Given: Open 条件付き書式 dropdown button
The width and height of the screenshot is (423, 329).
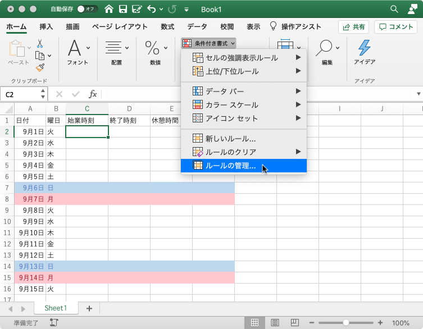Looking at the screenshot, I should pyautogui.click(x=208, y=43).
